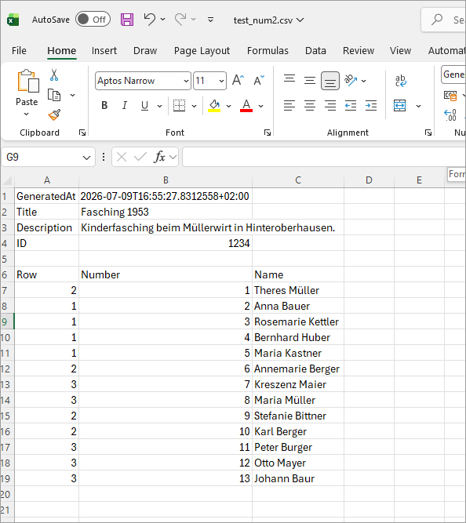Image resolution: width=466 pixels, height=523 pixels.
Task: Open the File menu
Action: point(19,51)
